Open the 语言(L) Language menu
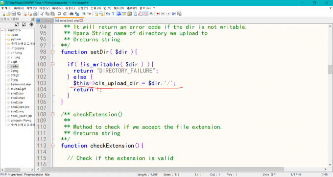Image resolution: width=333 pixels, height=177 pixels. tap(70, 8)
